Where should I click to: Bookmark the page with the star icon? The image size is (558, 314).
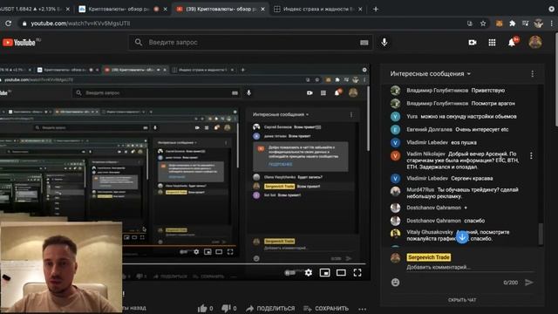482,24
